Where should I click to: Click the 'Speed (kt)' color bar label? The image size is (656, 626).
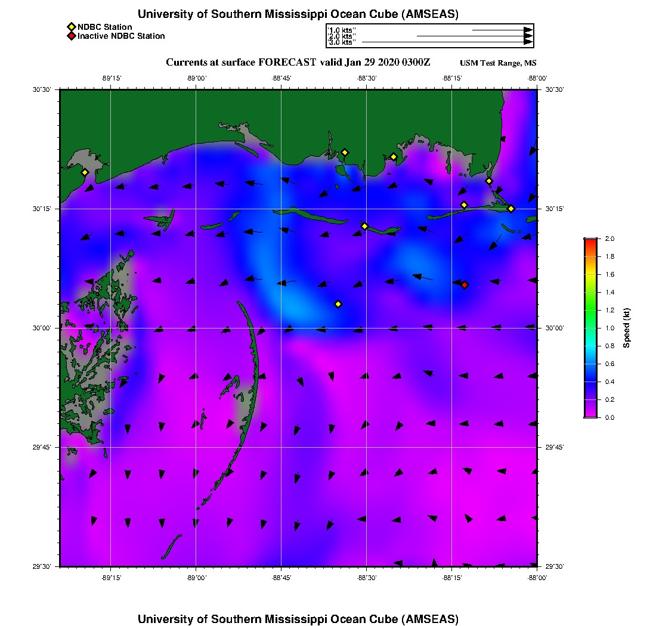627,328
